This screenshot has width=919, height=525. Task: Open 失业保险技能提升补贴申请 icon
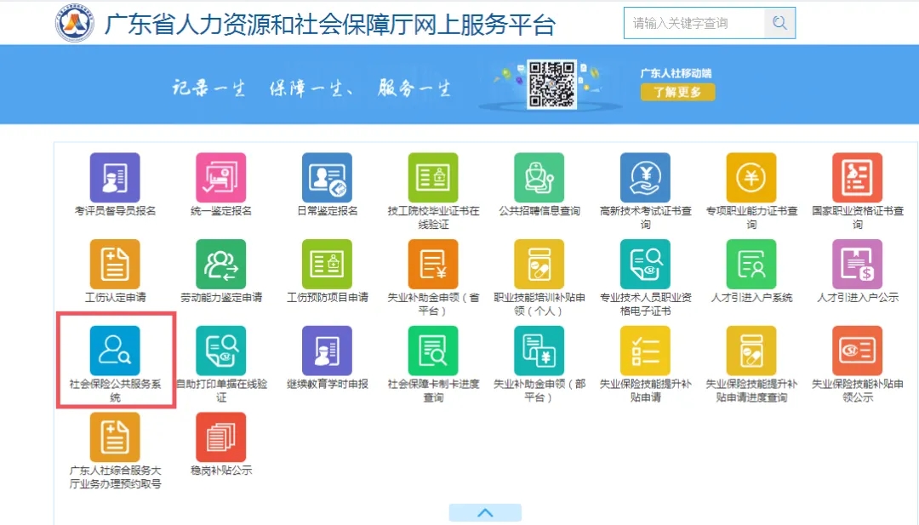coord(645,351)
